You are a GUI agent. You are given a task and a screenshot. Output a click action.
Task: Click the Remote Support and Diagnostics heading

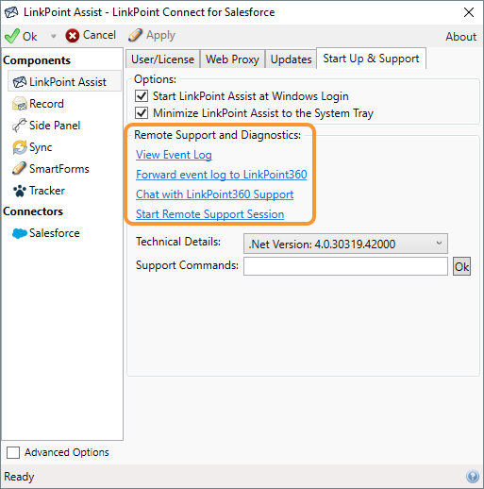click(x=218, y=135)
